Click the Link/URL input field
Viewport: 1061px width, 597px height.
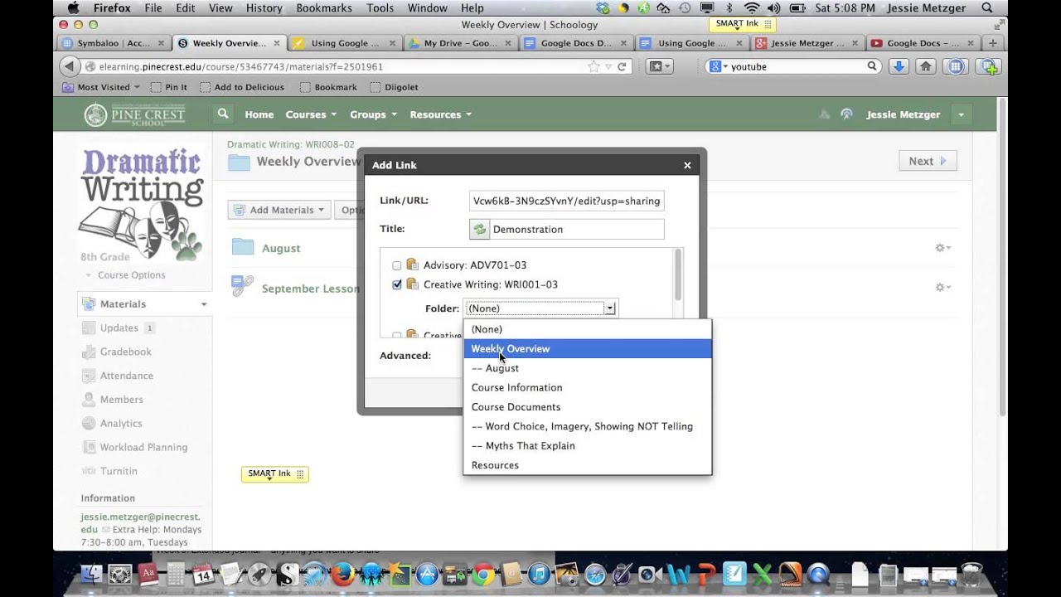tap(566, 201)
